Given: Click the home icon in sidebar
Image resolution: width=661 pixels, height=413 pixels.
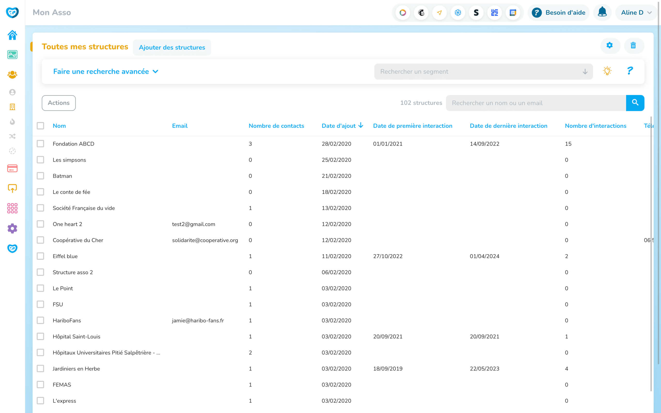Looking at the screenshot, I should [x=12, y=35].
